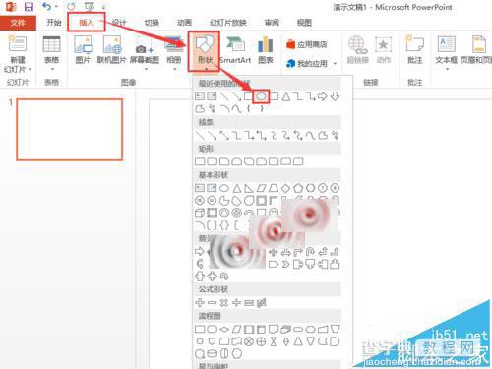Select right arrow in recently used shapes

323,96
